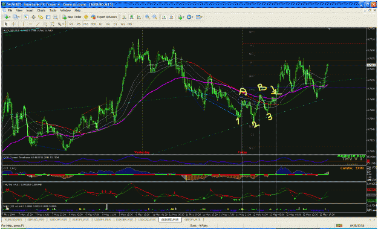Select the Crosshair tool
Image resolution: width=378 pixels, height=229 pixels.
[13, 24]
